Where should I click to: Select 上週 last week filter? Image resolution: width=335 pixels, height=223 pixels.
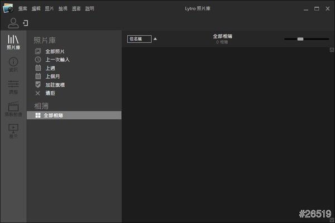(50, 68)
